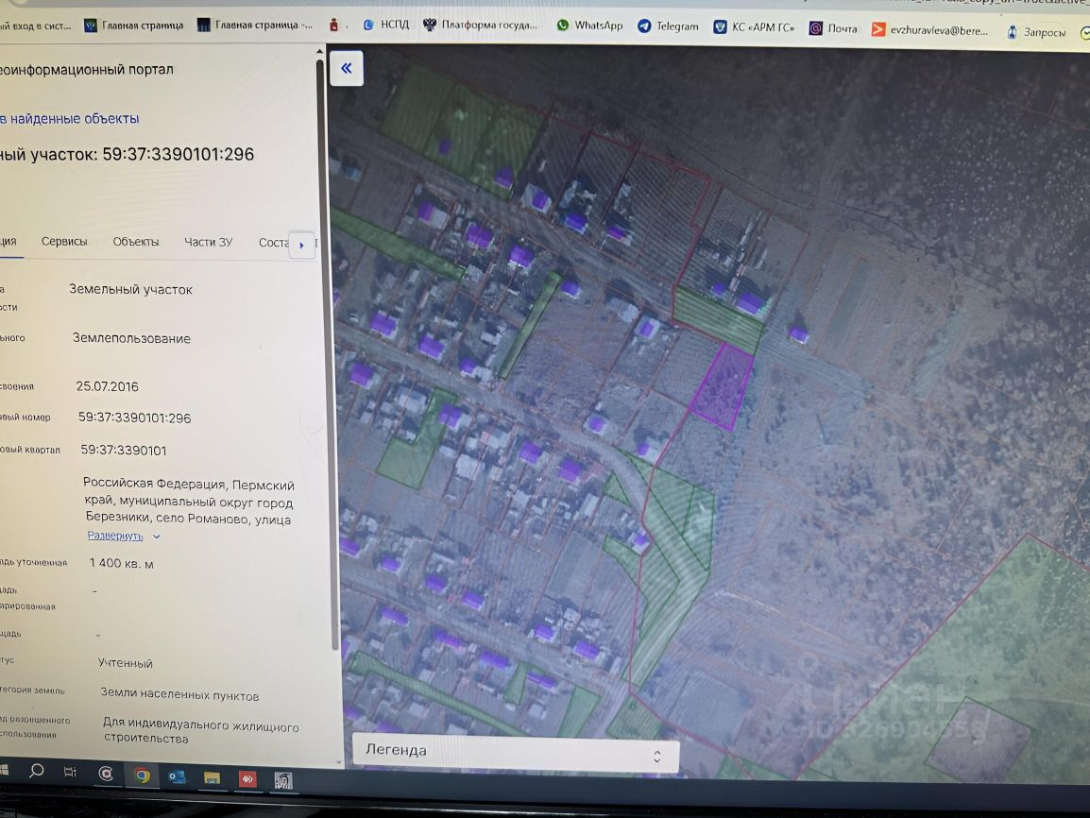Open Outlook from taskbar
This screenshot has height=818, width=1090.
pyautogui.click(x=177, y=776)
